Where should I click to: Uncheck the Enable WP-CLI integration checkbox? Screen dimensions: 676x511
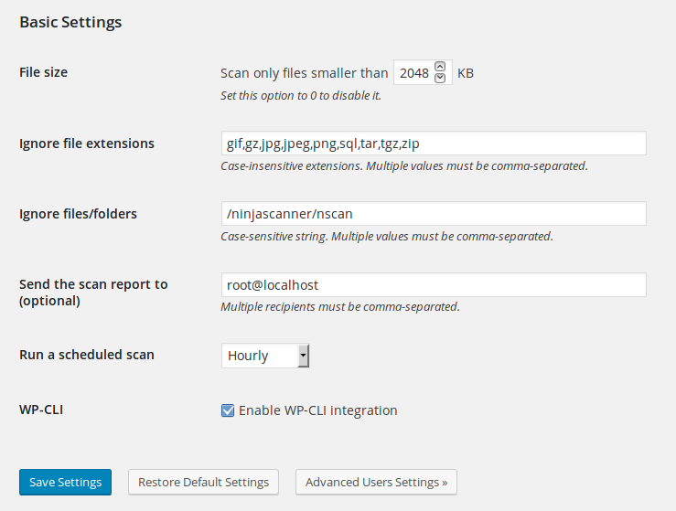[228, 410]
